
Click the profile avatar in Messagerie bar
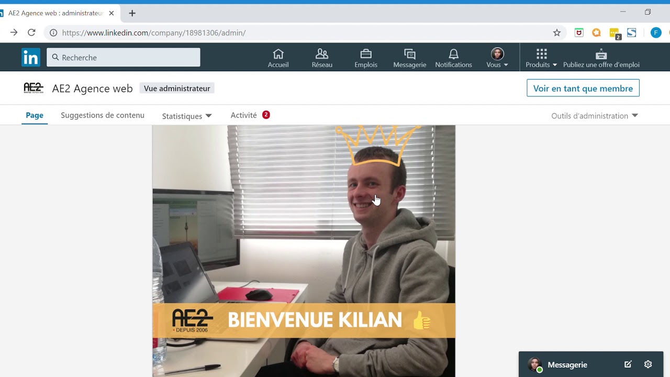tap(534, 364)
